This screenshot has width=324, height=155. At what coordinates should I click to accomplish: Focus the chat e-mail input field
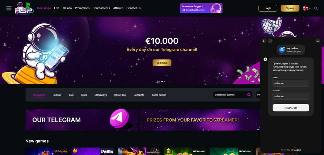pyautogui.click(x=291, y=96)
